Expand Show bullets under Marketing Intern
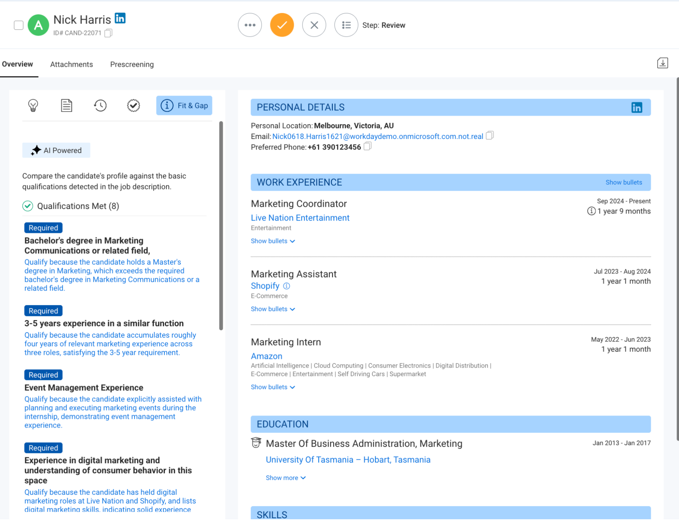The width and height of the screenshot is (679, 521). tap(273, 387)
